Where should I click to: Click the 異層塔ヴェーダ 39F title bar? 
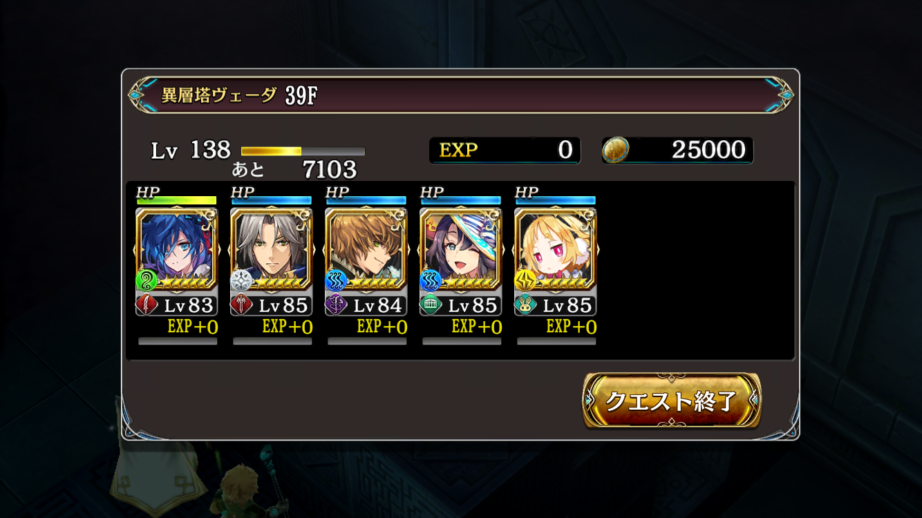tap(461, 95)
